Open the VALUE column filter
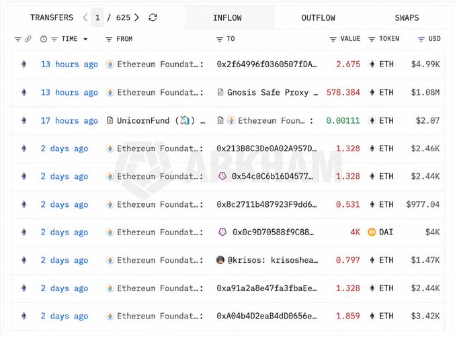The height and width of the screenshot is (338, 457). (x=333, y=39)
